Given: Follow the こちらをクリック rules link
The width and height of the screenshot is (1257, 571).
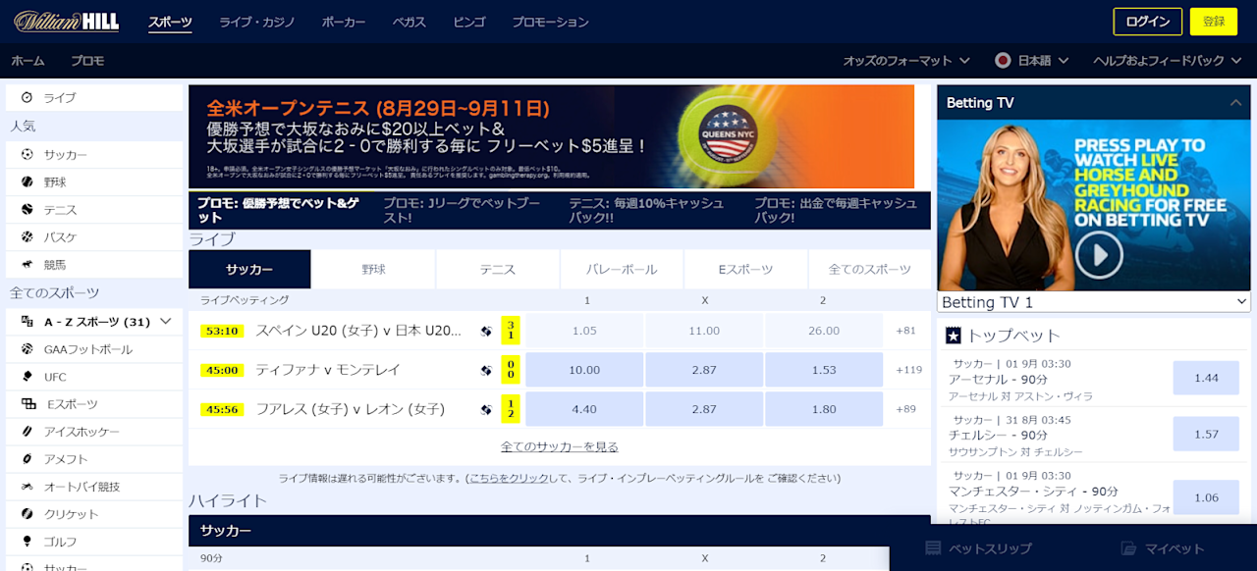Looking at the screenshot, I should [509, 479].
